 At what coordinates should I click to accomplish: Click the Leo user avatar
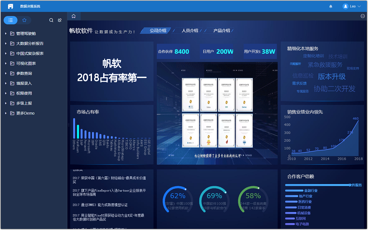(x=345, y=6)
